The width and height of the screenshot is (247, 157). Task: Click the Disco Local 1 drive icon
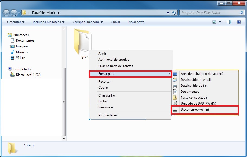click(x=12, y=75)
